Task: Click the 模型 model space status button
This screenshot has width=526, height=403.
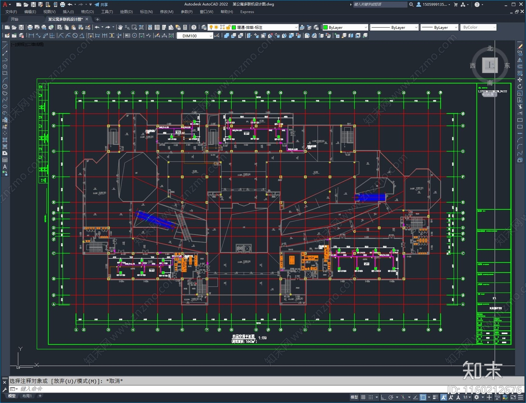Action: (x=354, y=397)
